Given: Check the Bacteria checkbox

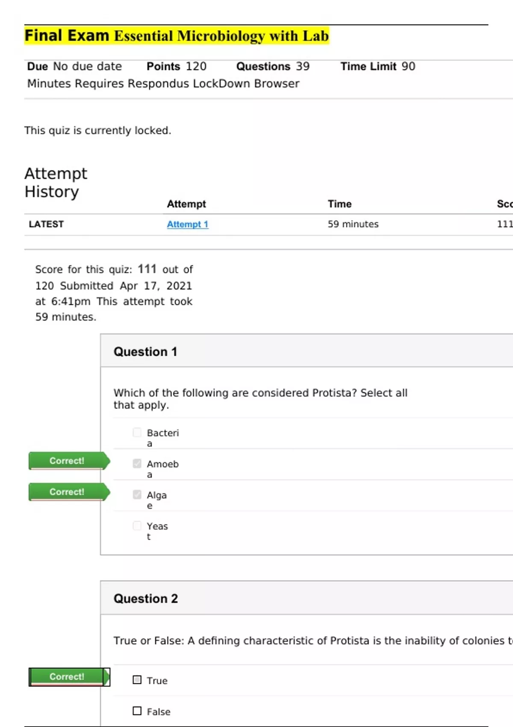Looking at the screenshot, I should (137, 432).
